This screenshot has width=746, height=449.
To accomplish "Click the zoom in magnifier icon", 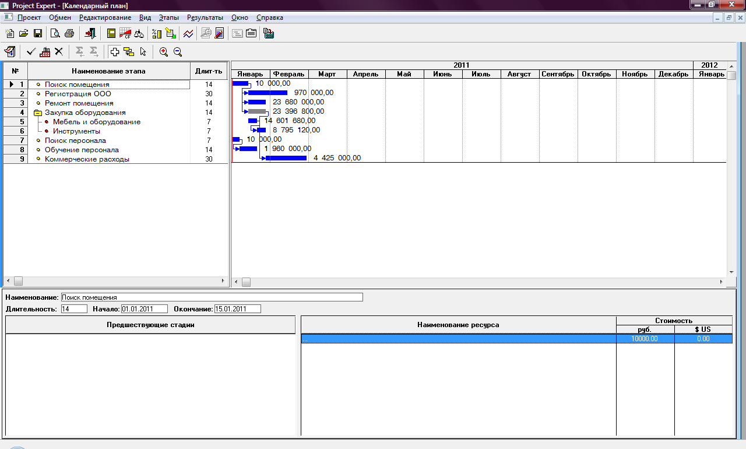I will point(164,52).
